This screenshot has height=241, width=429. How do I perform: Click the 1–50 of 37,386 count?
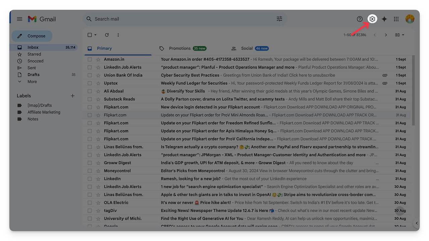(x=355, y=35)
